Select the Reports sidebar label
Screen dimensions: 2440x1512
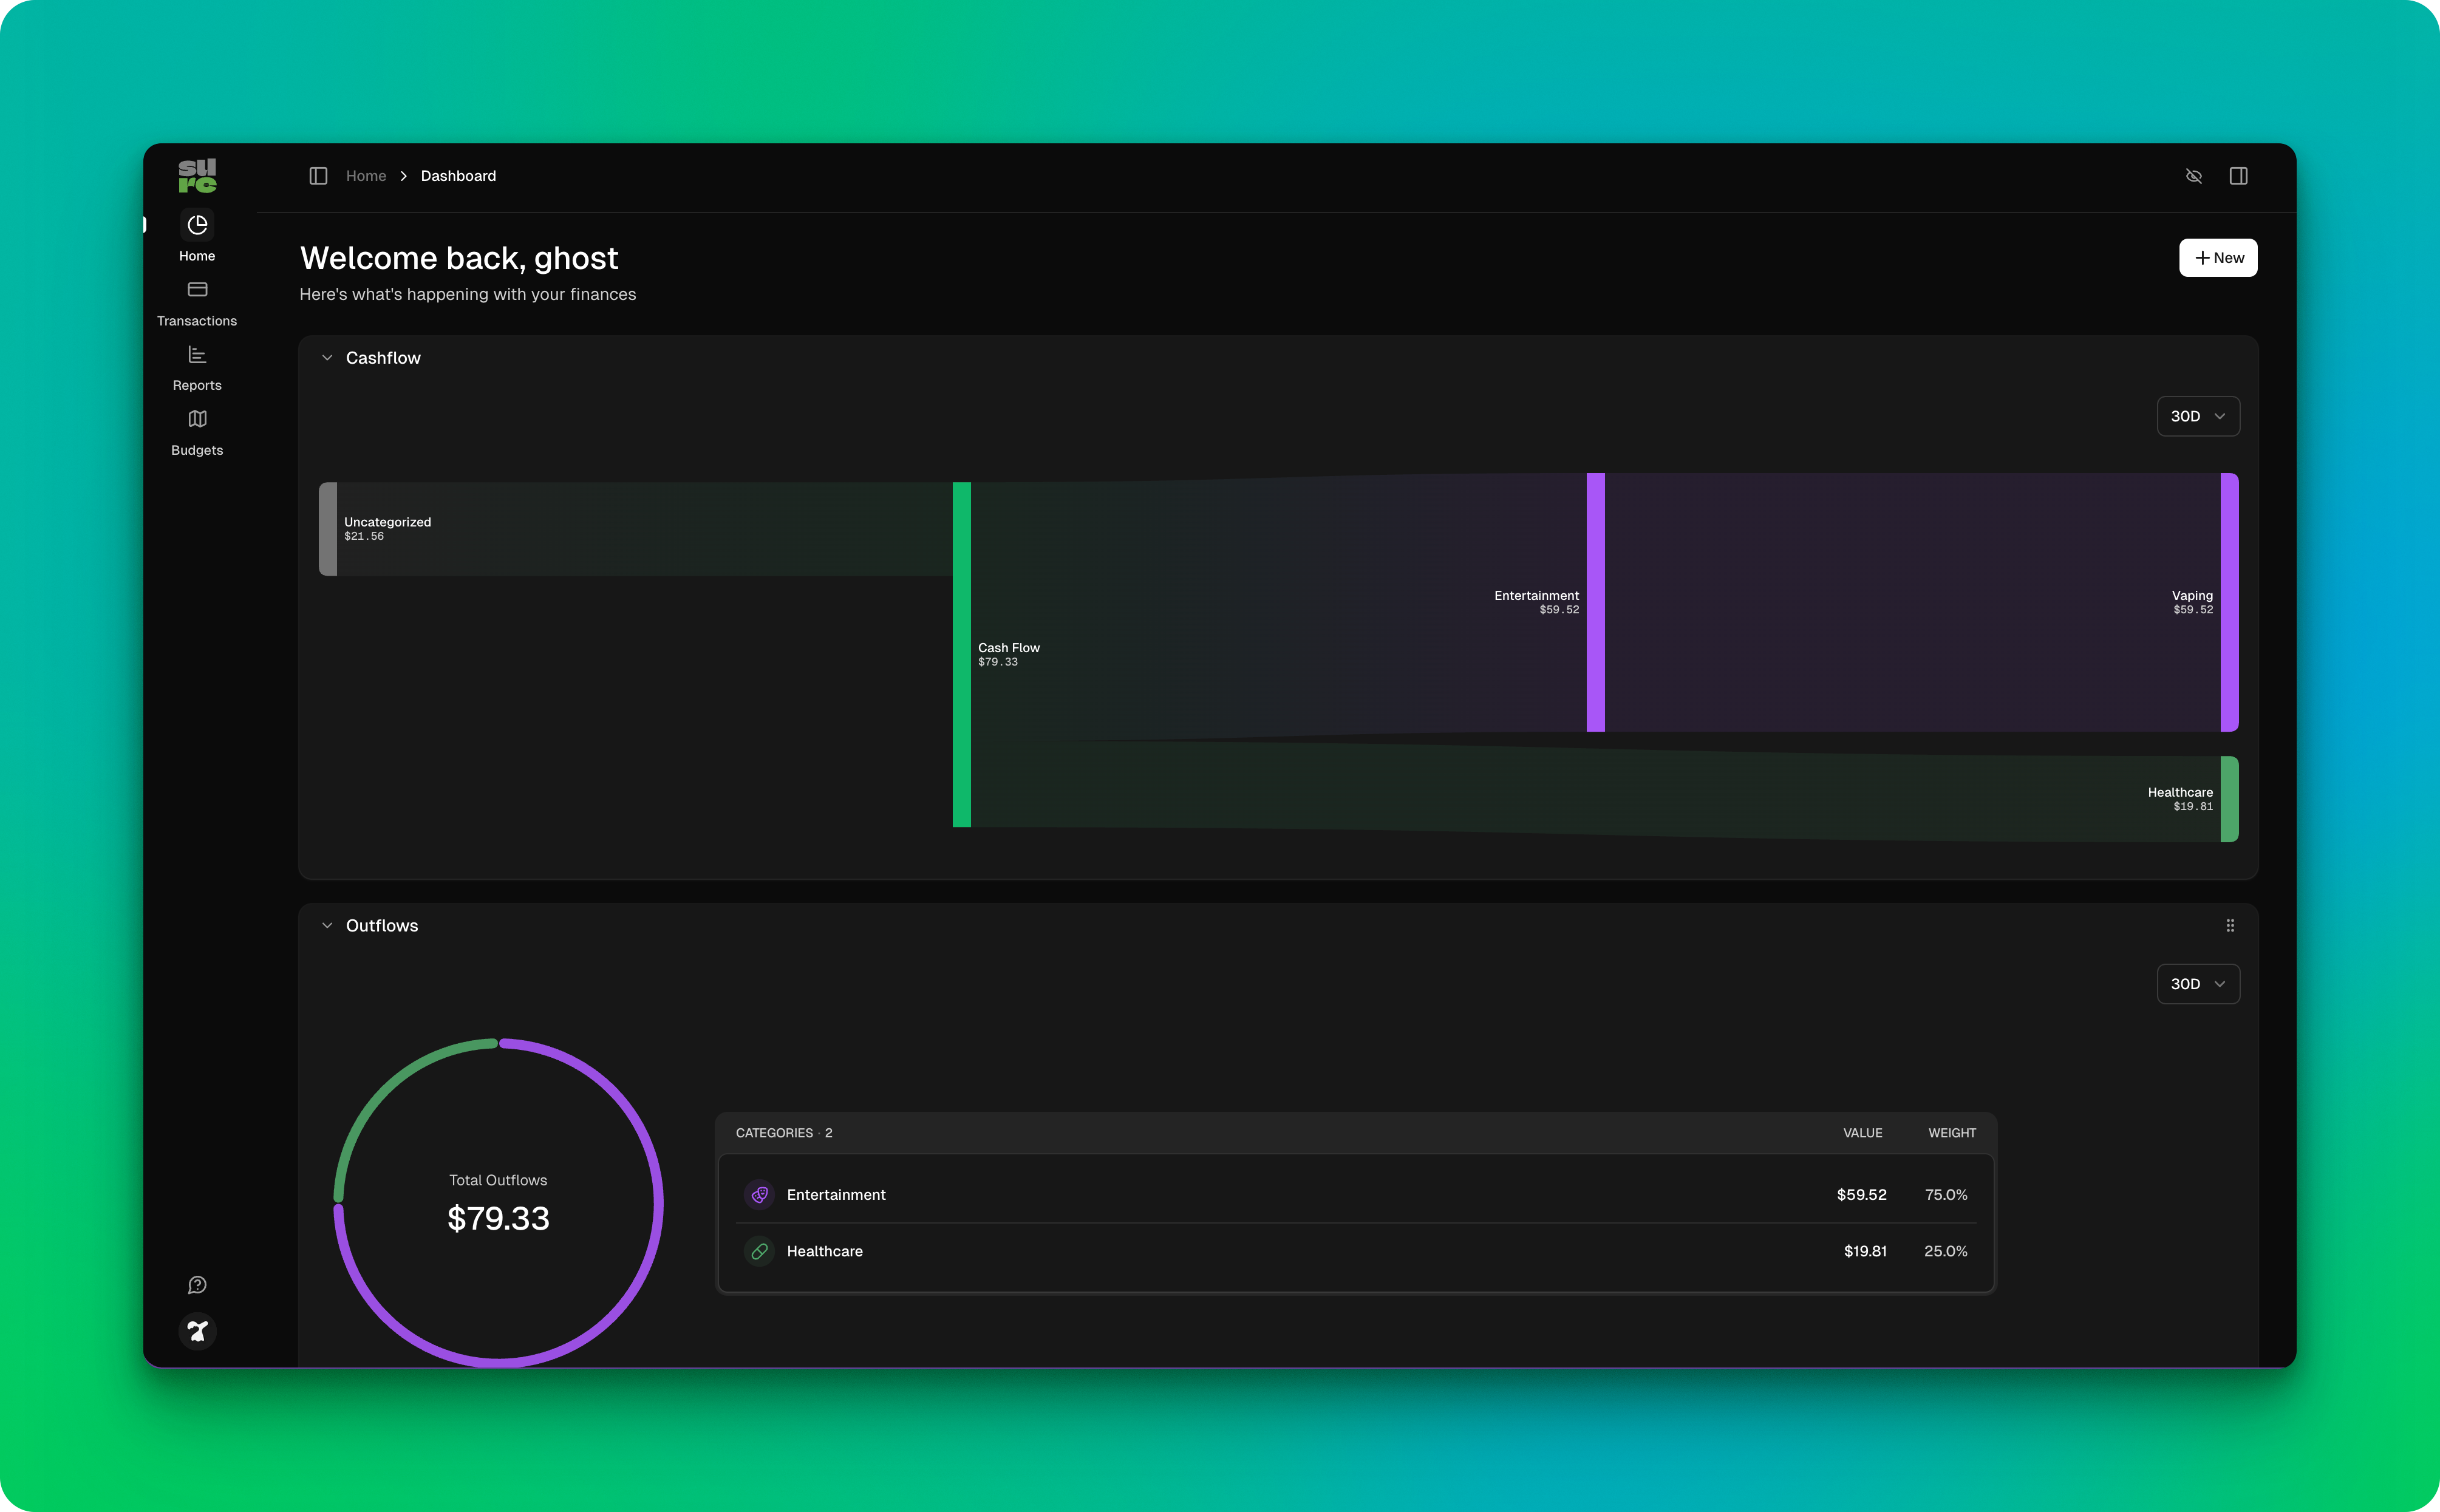tap(197, 385)
